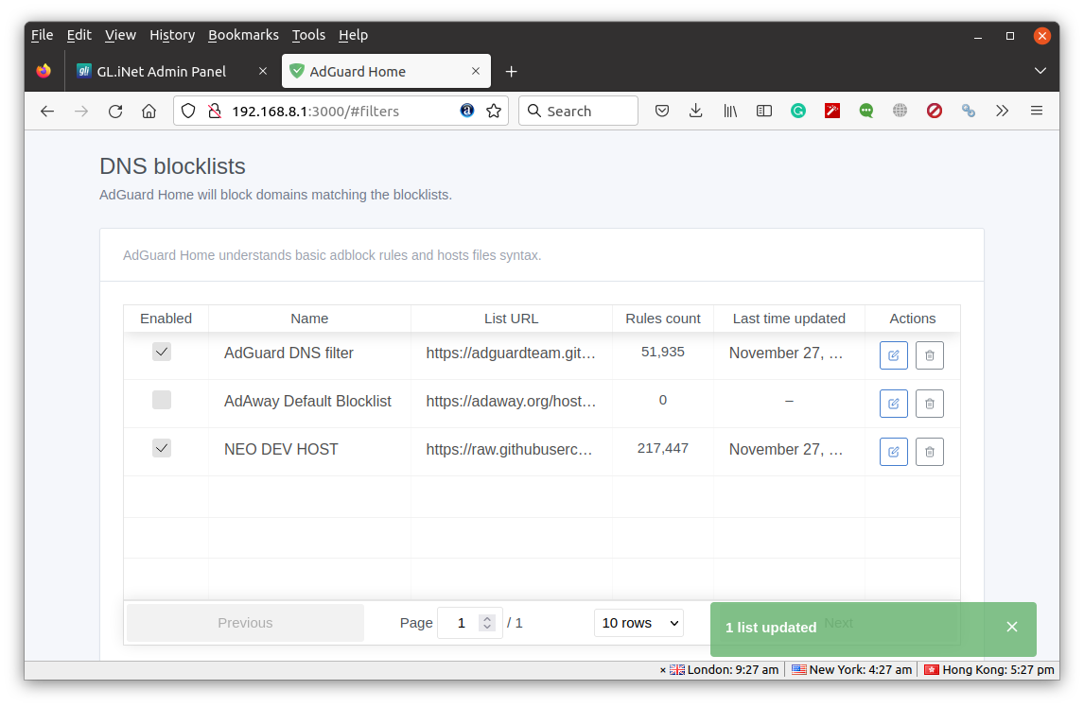The image size is (1084, 707).
Task: Open the History menu
Action: click(172, 35)
